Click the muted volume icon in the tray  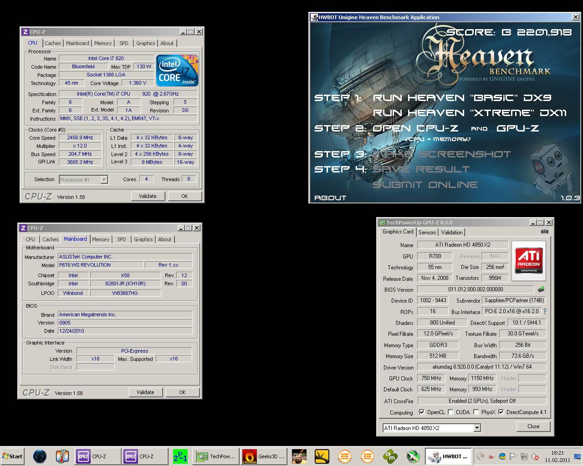(535, 456)
